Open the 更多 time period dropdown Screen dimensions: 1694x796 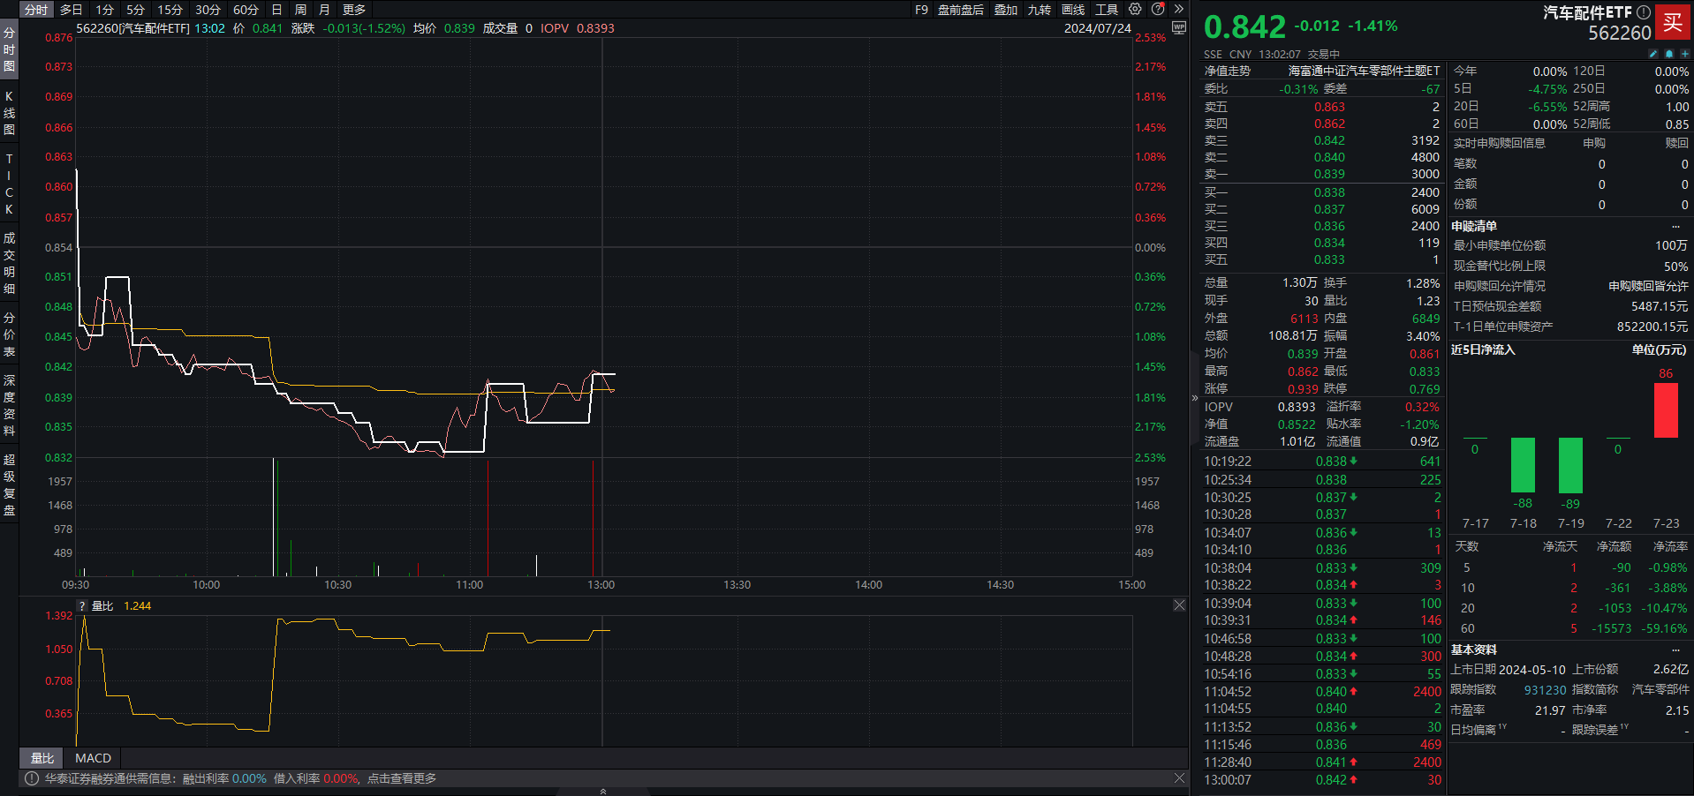coord(354,10)
